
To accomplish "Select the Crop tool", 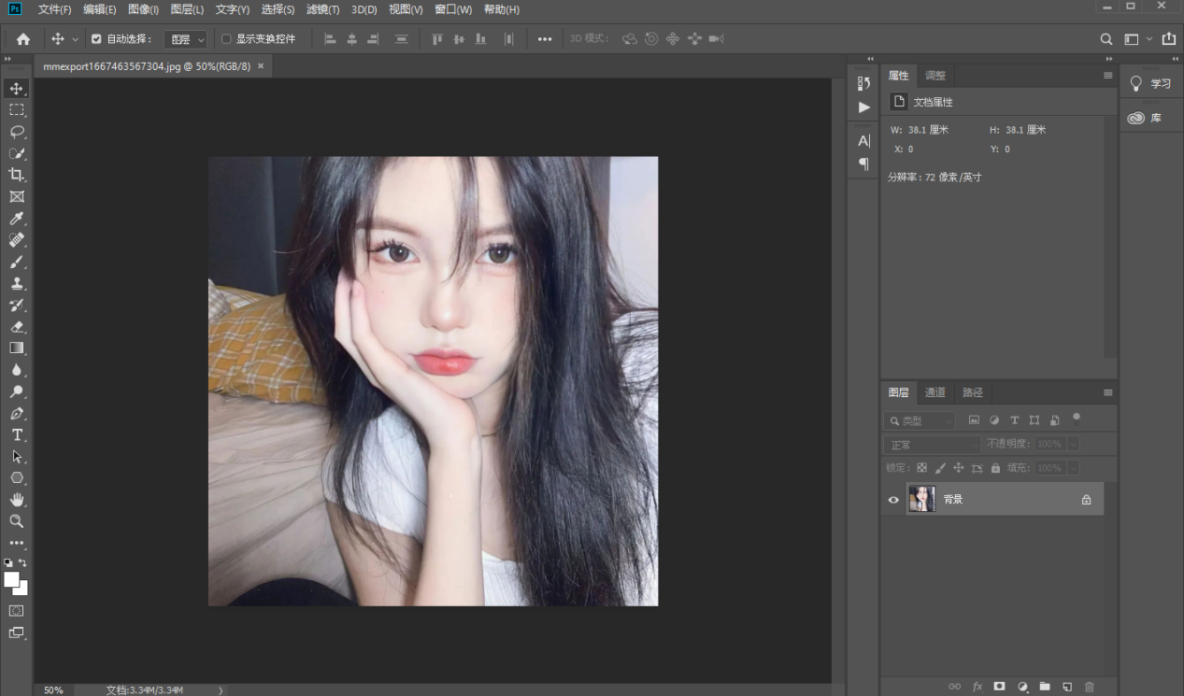I will 17,175.
